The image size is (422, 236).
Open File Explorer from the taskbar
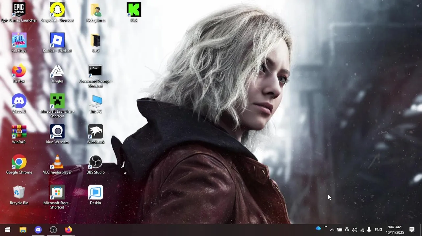click(x=23, y=230)
